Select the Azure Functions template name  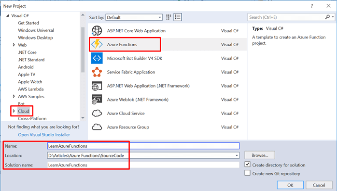click(122, 45)
